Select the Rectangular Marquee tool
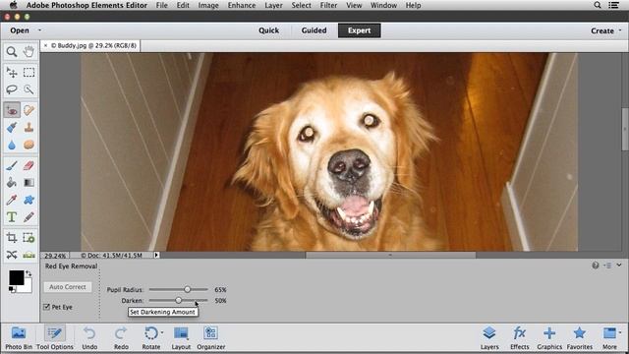 coord(29,73)
